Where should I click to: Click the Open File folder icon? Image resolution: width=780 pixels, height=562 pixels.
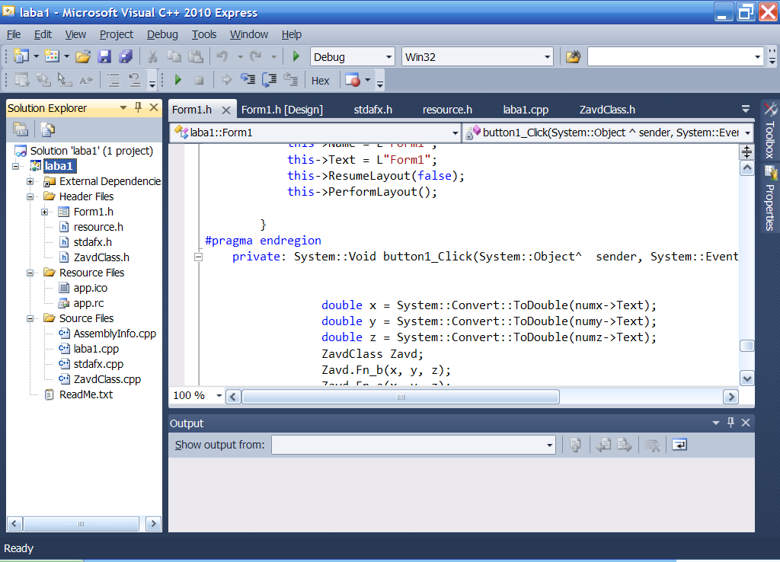pos(83,56)
